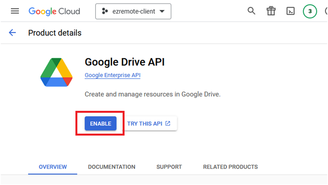Open the SUPPORT tab
Screen dimensions: 328x185
click(169, 167)
